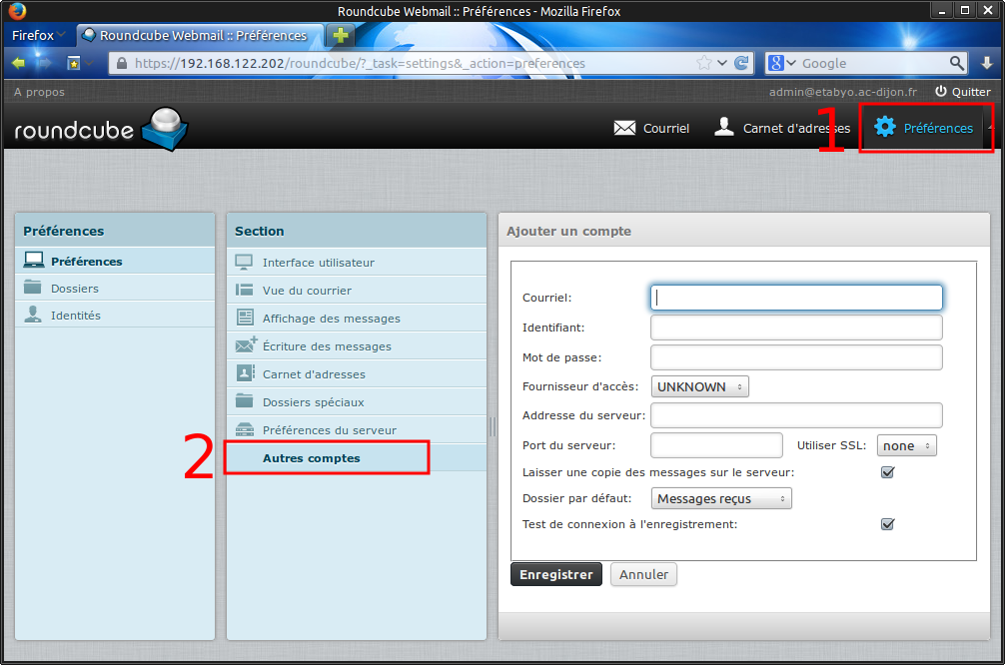1005x665 pixels.
Task: Reload the page with refresh icon
Action: (x=741, y=63)
